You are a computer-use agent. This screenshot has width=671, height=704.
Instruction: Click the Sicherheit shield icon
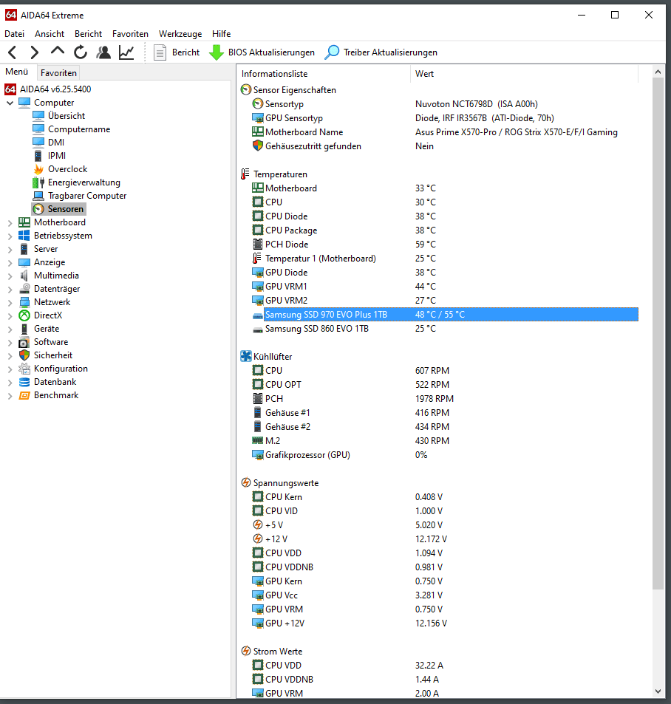24,355
